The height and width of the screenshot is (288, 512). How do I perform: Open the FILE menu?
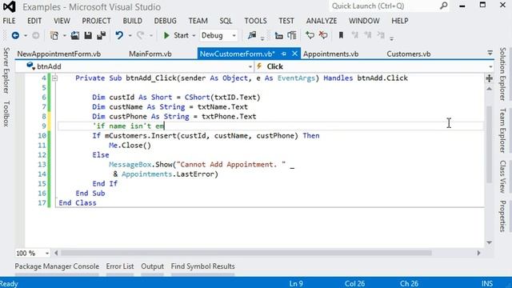(x=9, y=21)
